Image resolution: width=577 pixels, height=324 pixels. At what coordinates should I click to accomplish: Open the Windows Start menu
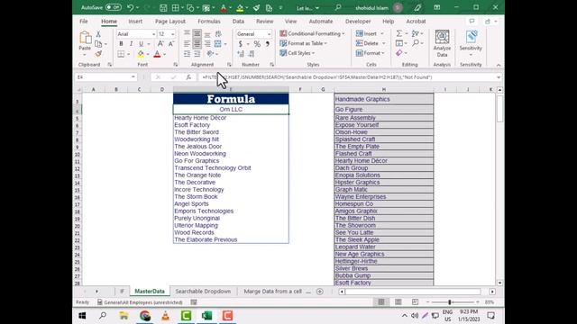pyautogui.click(x=82, y=316)
